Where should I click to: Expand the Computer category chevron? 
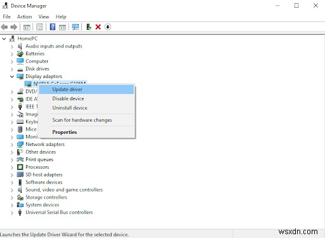(12, 62)
